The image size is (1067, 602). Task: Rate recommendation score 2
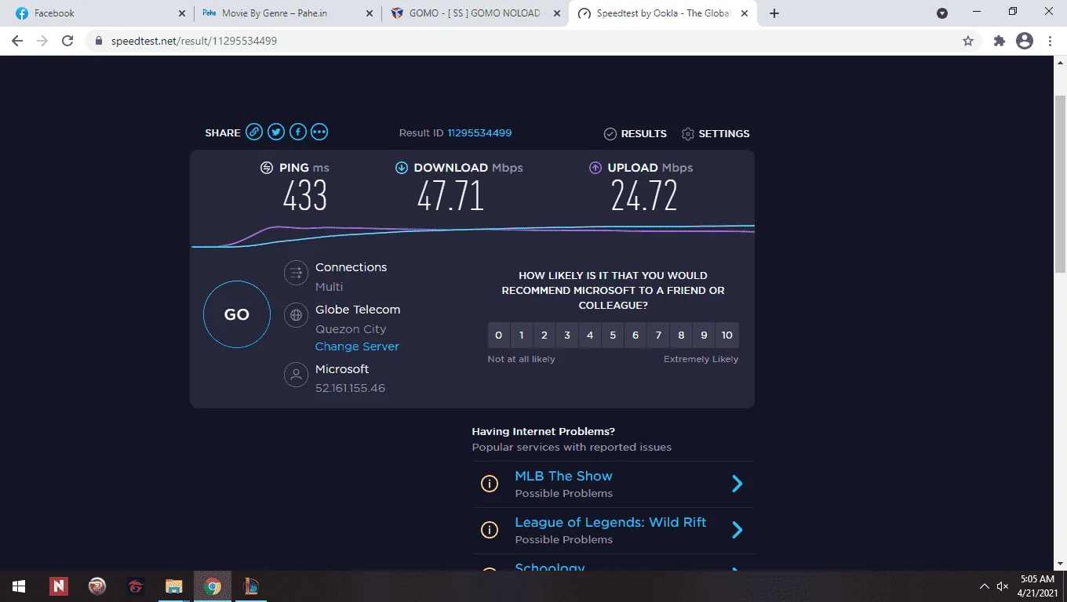pos(544,335)
